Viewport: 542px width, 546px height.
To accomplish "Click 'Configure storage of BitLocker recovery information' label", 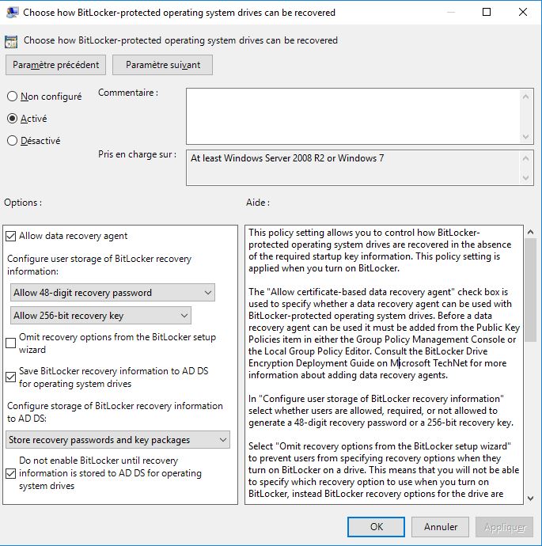I will 115,412.
